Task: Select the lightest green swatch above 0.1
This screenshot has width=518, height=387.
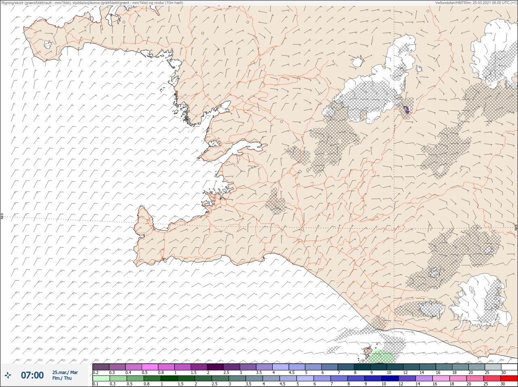Action: tap(101, 379)
